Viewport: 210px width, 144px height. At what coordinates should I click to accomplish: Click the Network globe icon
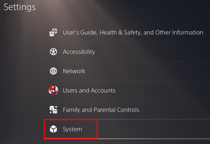pyautogui.click(x=53, y=71)
